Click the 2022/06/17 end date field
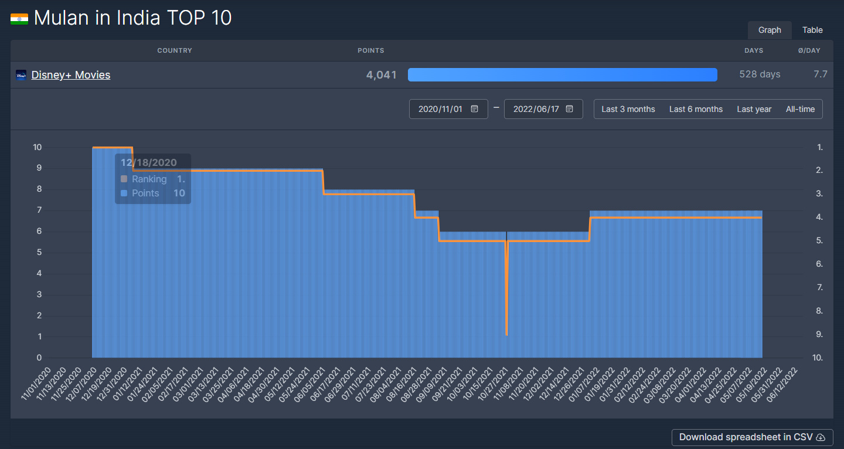The height and width of the screenshot is (449, 844). tap(543, 109)
